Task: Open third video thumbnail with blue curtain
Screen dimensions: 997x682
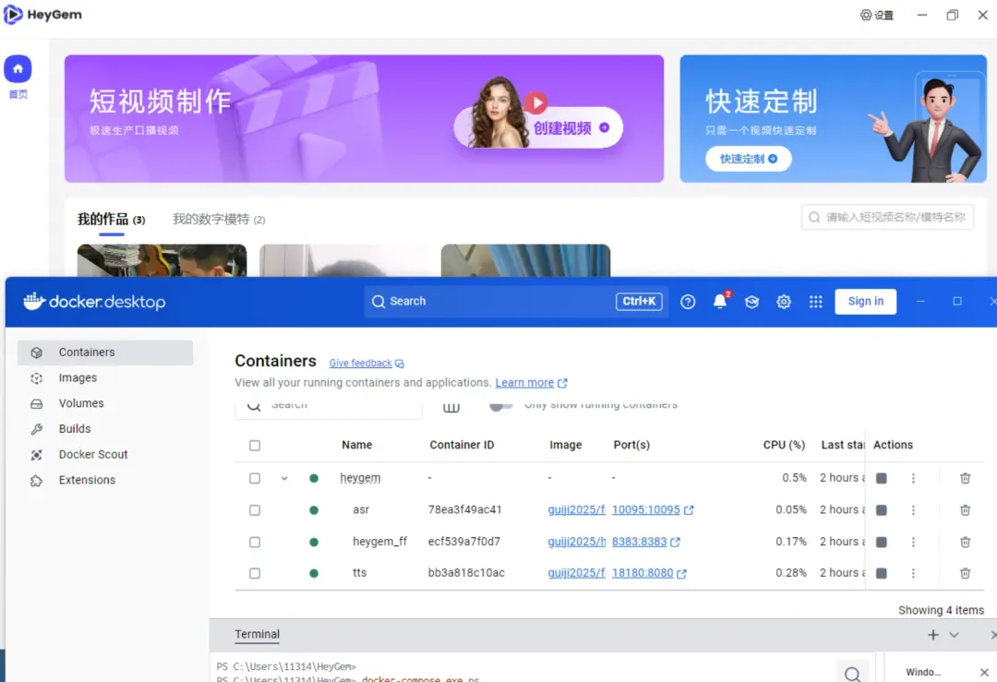Action: 525,260
